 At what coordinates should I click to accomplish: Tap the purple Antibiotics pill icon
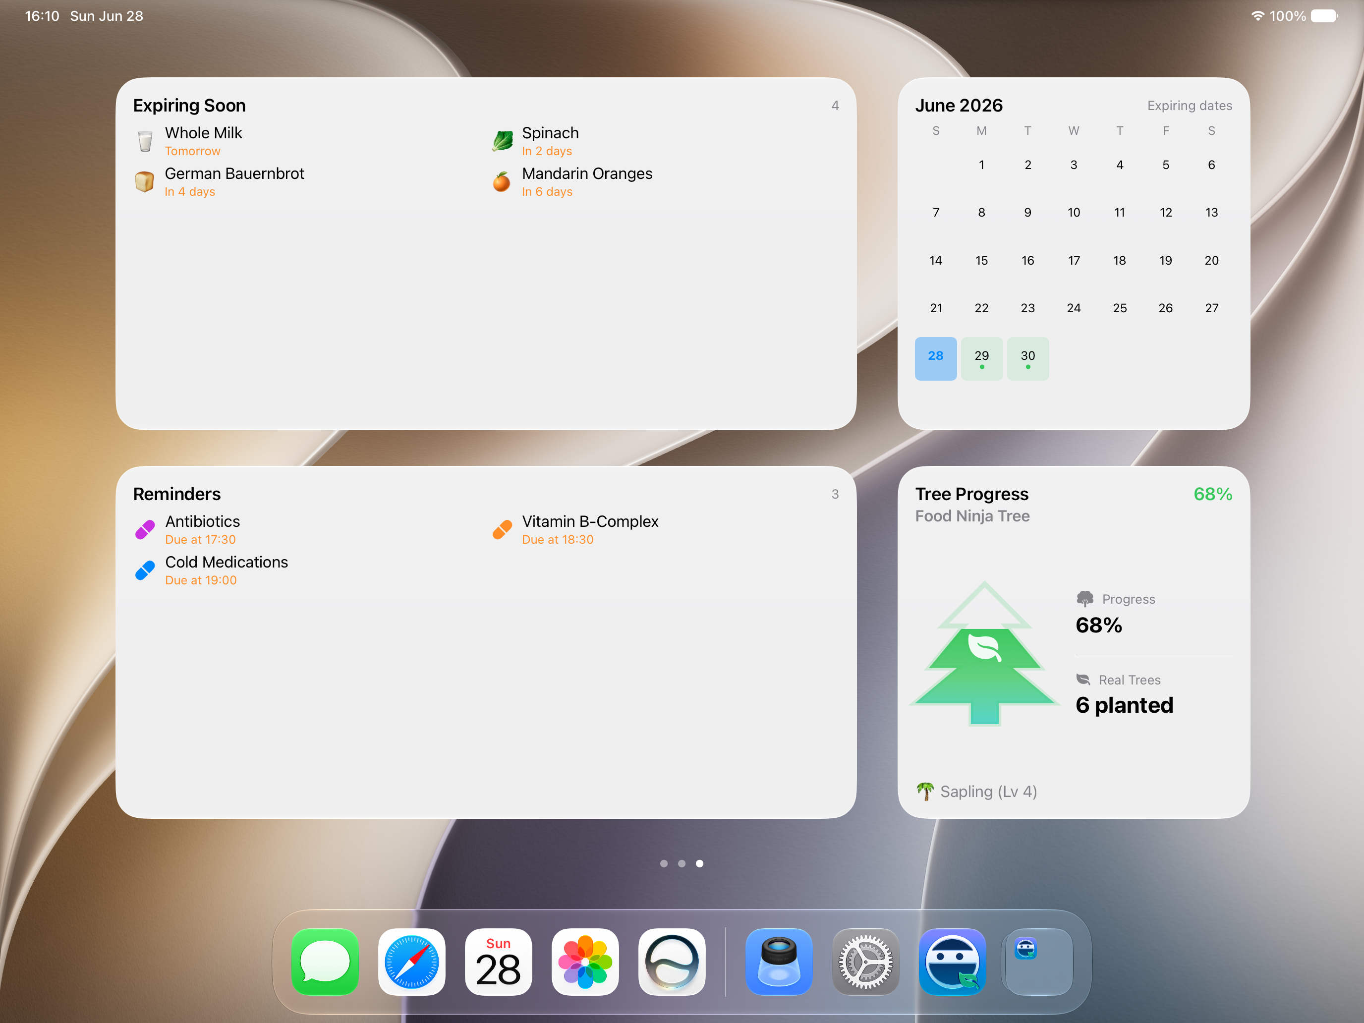[x=145, y=530]
